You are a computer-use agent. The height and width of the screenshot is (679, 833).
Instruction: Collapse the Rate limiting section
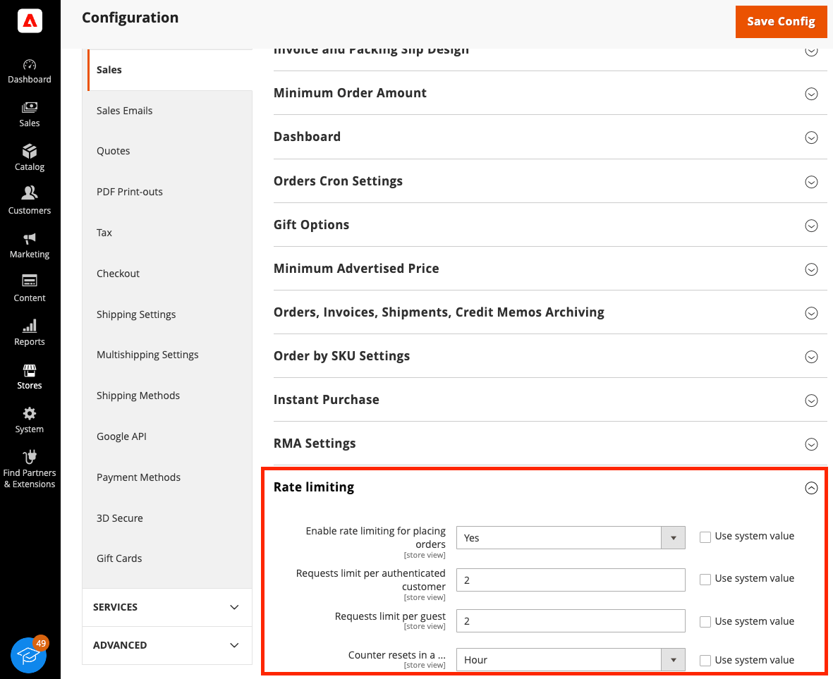(811, 487)
